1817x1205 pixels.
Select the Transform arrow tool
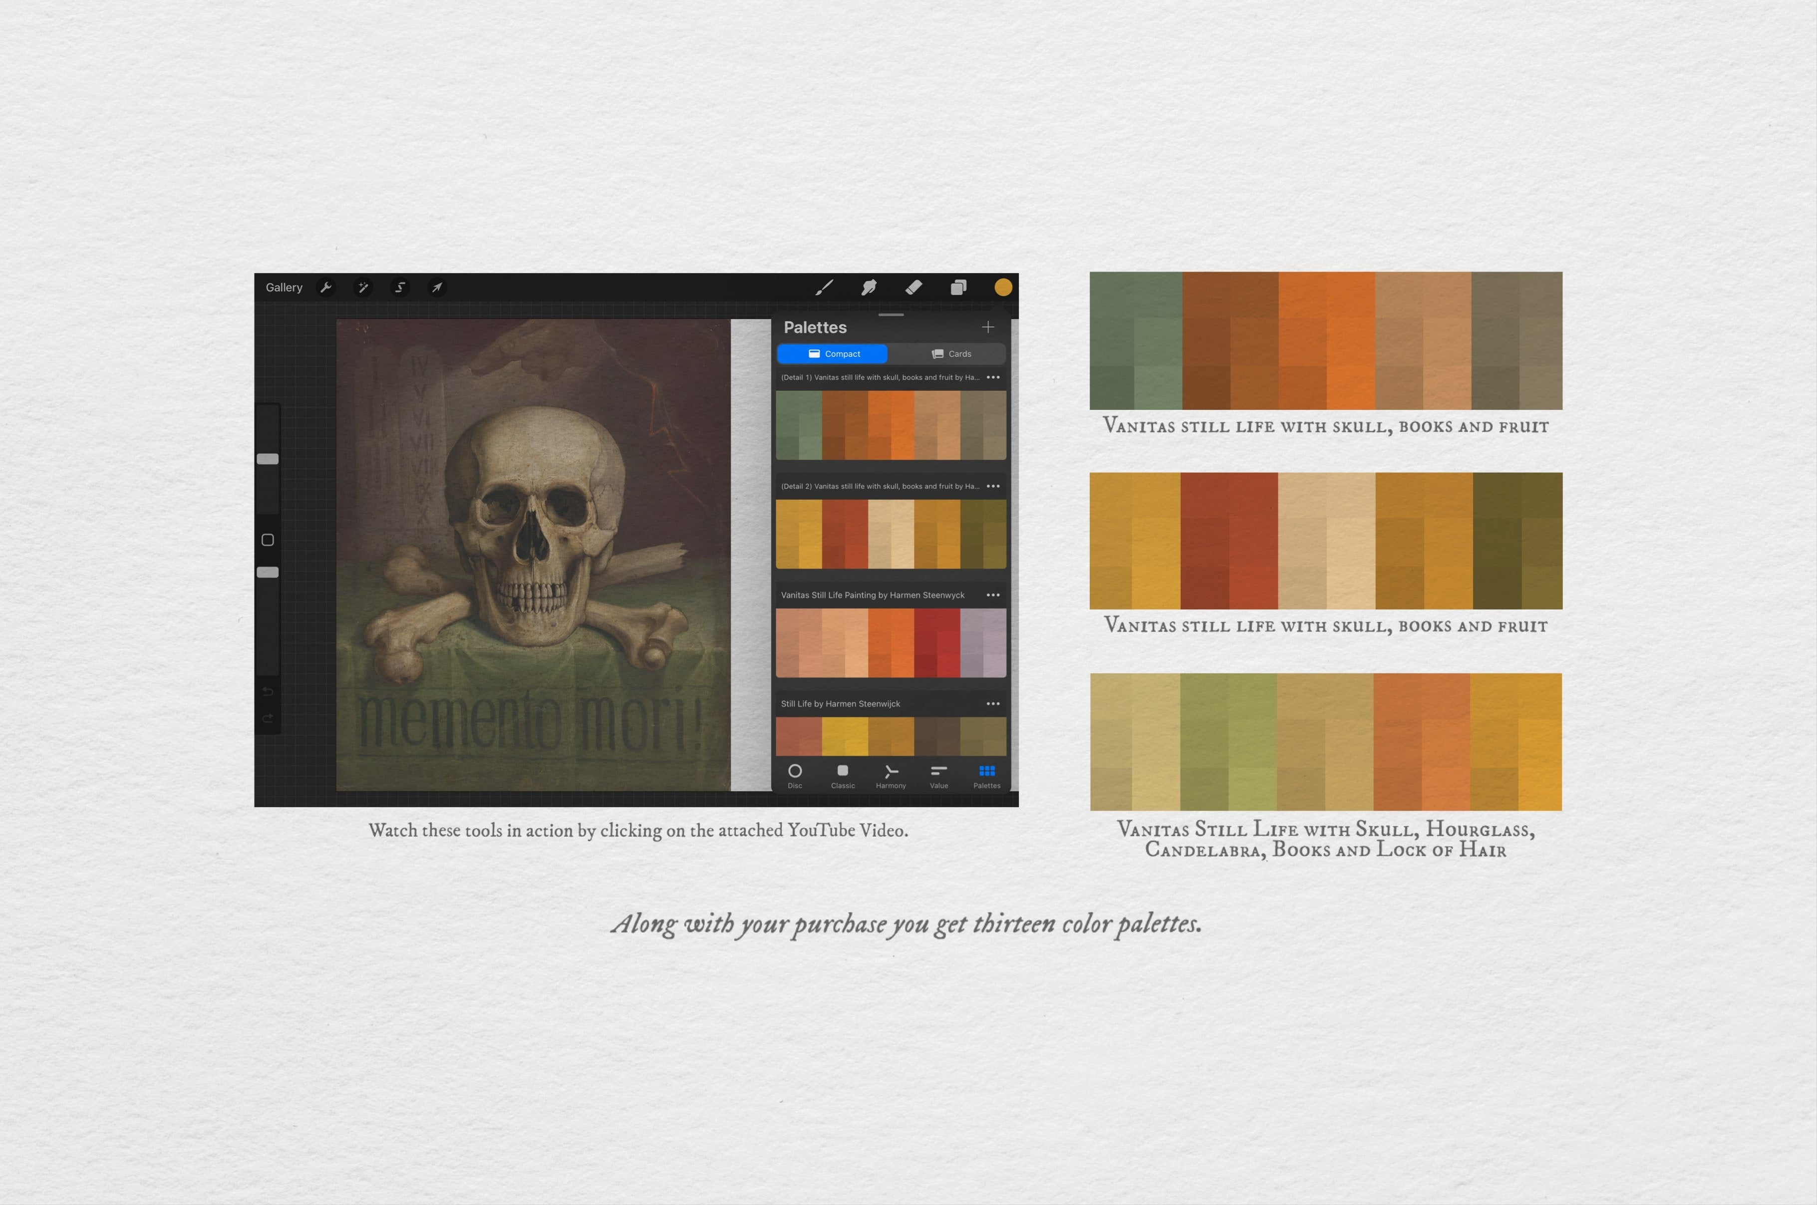436,288
